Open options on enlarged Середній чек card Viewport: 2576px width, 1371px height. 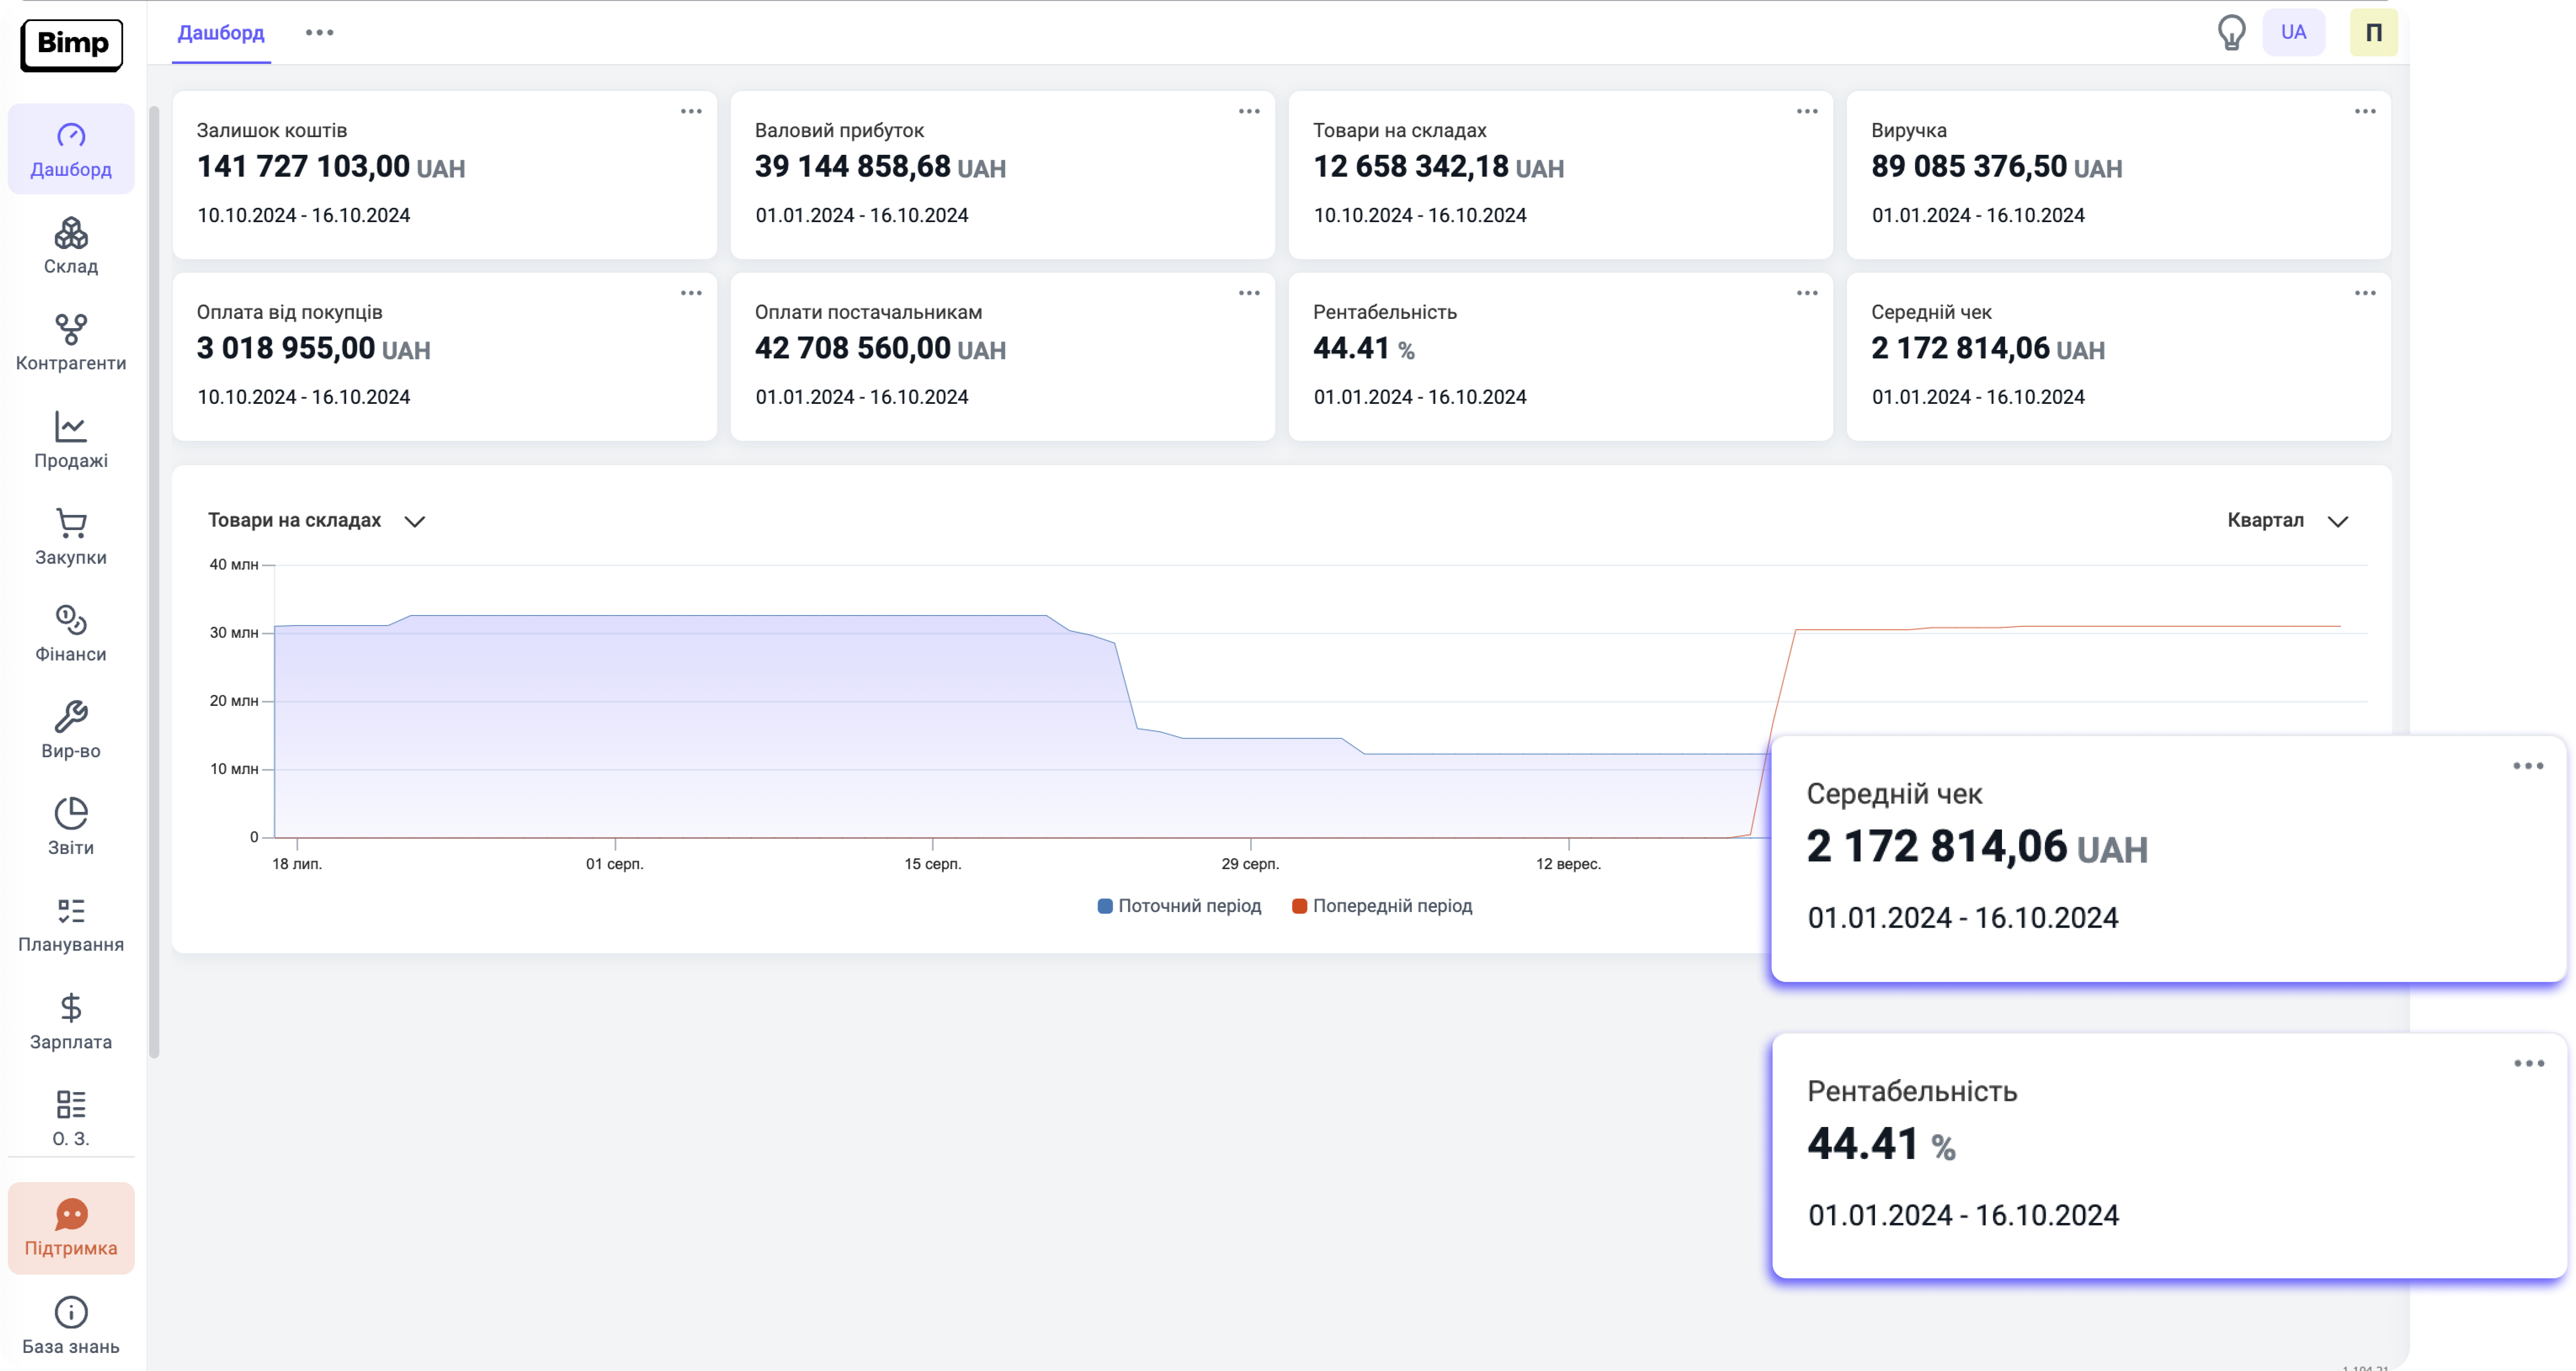(x=2528, y=766)
